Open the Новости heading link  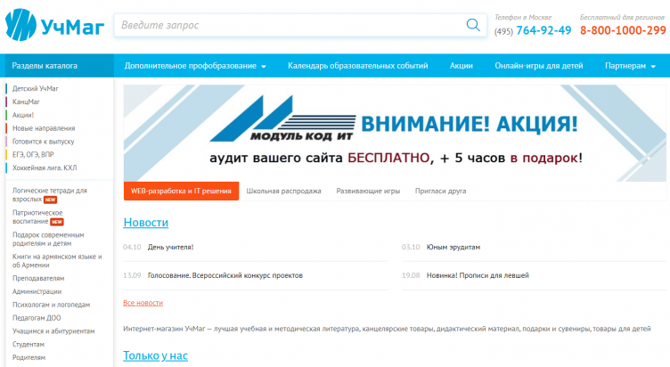[x=146, y=223]
